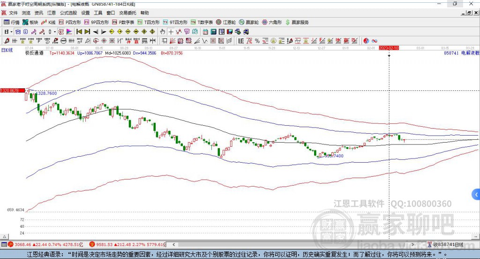Viewport: 480px width, 259px height.
Task: Click the save floppy disk icon
Action: (x=230, y=32)
